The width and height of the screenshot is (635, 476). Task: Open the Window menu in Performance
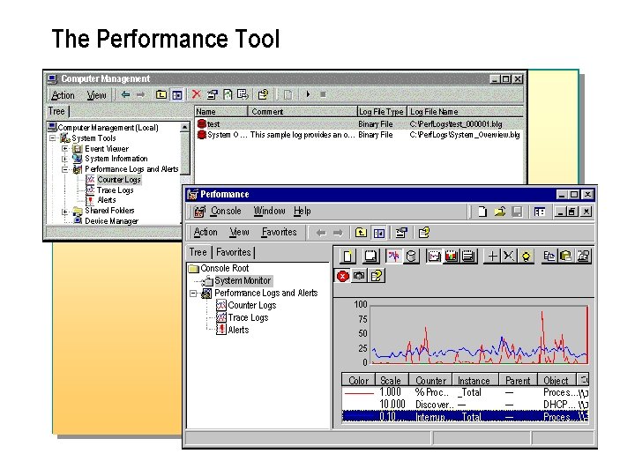point(269,211)
